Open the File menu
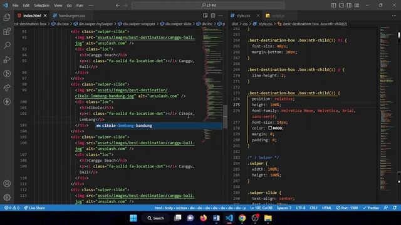The width and height of the screenshot is (401, 225). 15,5
